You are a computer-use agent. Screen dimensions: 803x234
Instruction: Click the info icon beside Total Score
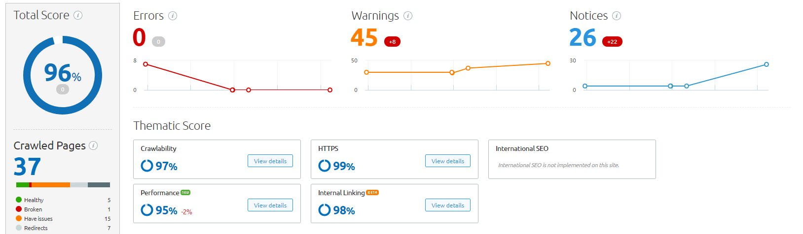tap(78, 15)
